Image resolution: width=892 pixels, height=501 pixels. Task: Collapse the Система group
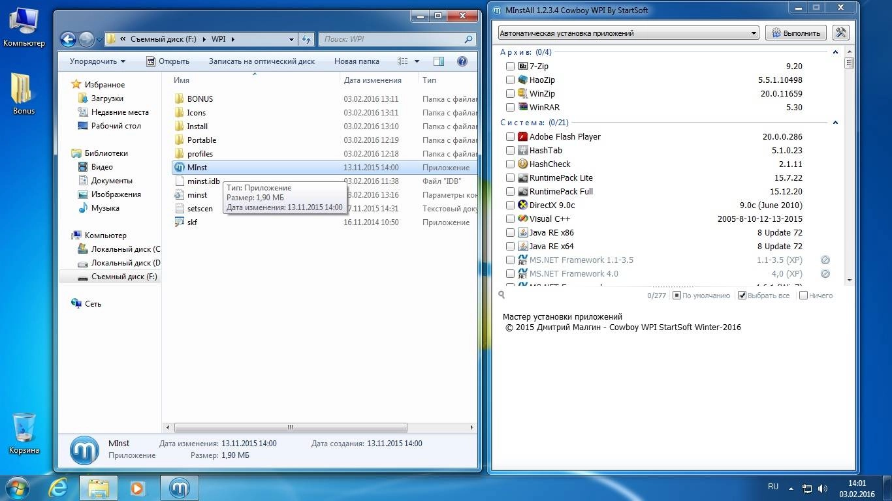tap(835, 122)
